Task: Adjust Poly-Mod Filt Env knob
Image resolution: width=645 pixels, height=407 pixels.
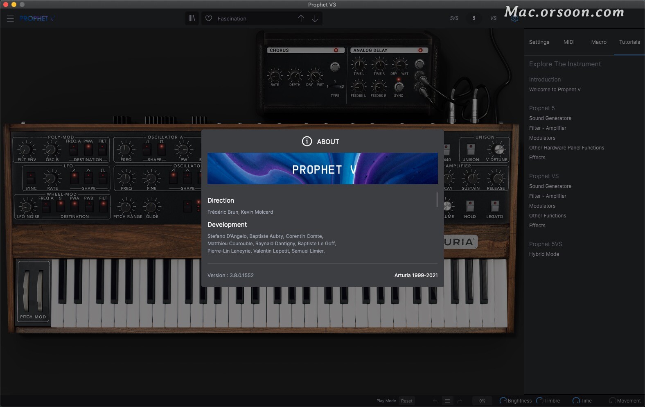Action: (x=26, y=149)
